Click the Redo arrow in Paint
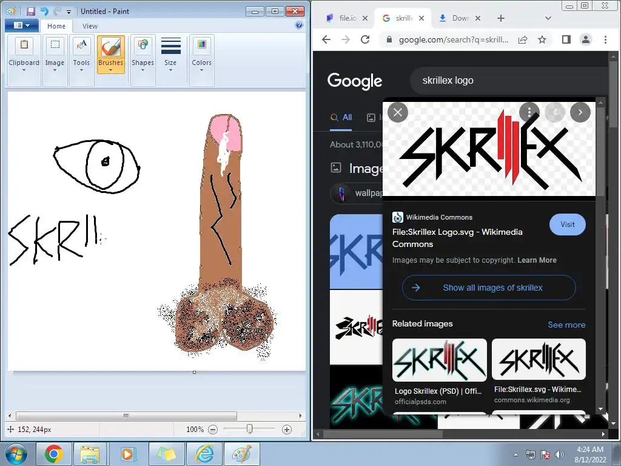 coord(58,12)
